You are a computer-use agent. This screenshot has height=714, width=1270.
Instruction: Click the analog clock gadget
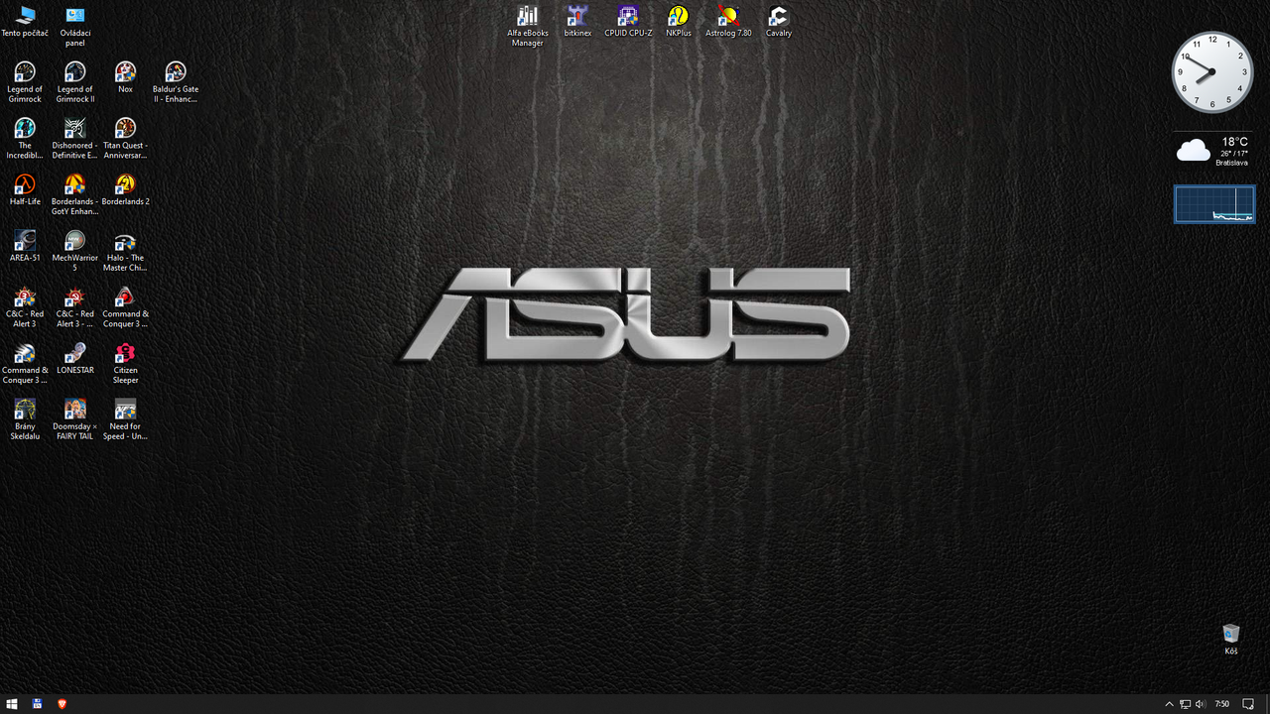1212,72
